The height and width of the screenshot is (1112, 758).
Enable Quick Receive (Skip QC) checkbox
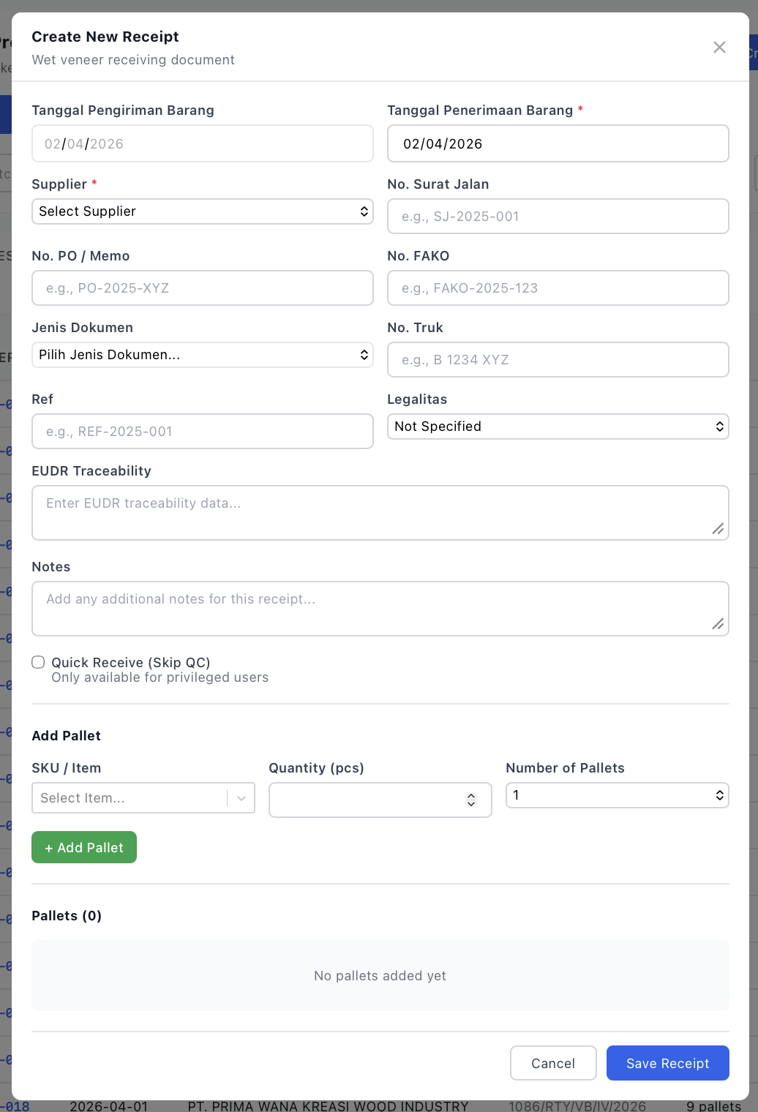click(38, 663)
